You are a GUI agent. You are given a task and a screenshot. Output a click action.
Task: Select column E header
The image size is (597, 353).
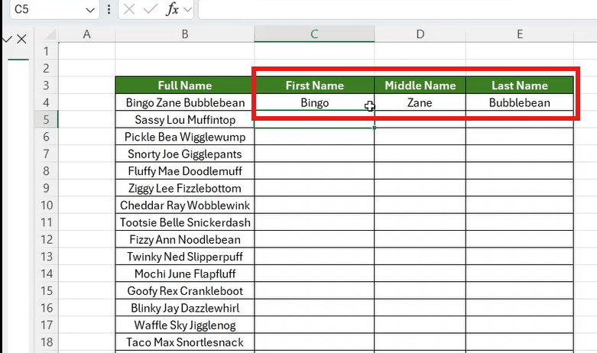519,34
